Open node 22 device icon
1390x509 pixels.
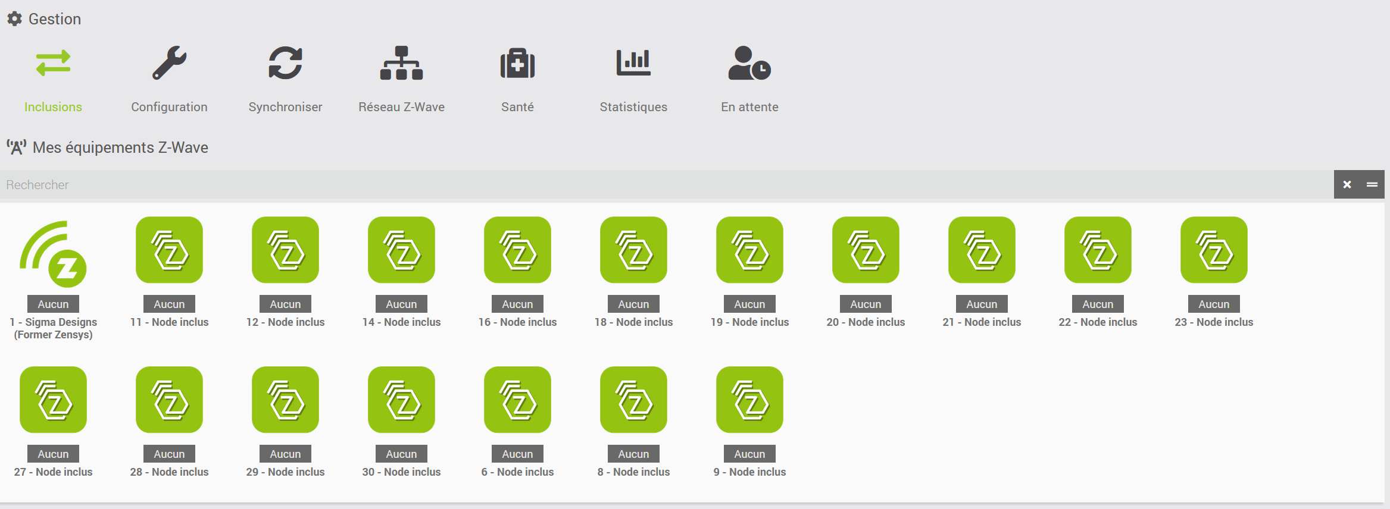point(1098,250)
